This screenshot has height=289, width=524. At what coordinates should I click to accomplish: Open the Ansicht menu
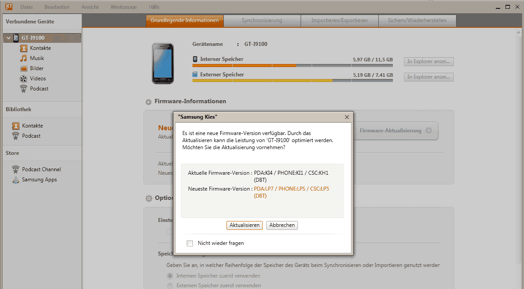coord(90,7)
